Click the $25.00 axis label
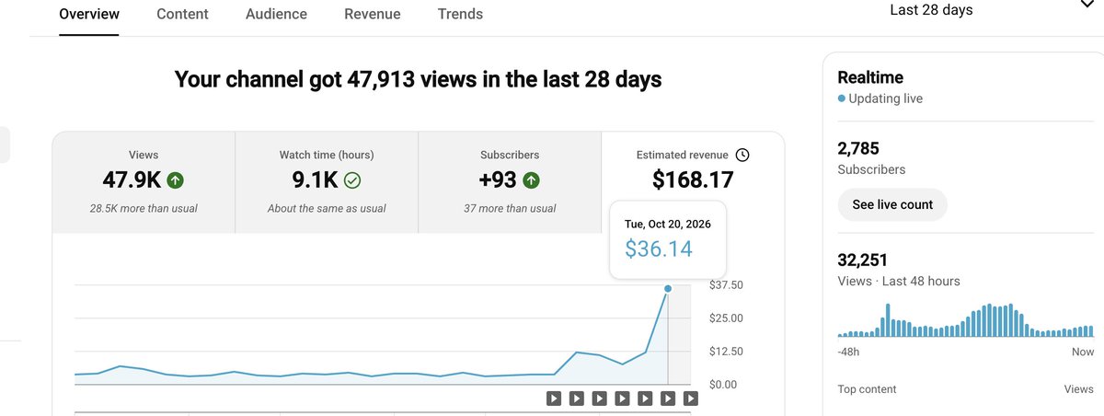This screenshot has height=416, width=1104. 727,318
